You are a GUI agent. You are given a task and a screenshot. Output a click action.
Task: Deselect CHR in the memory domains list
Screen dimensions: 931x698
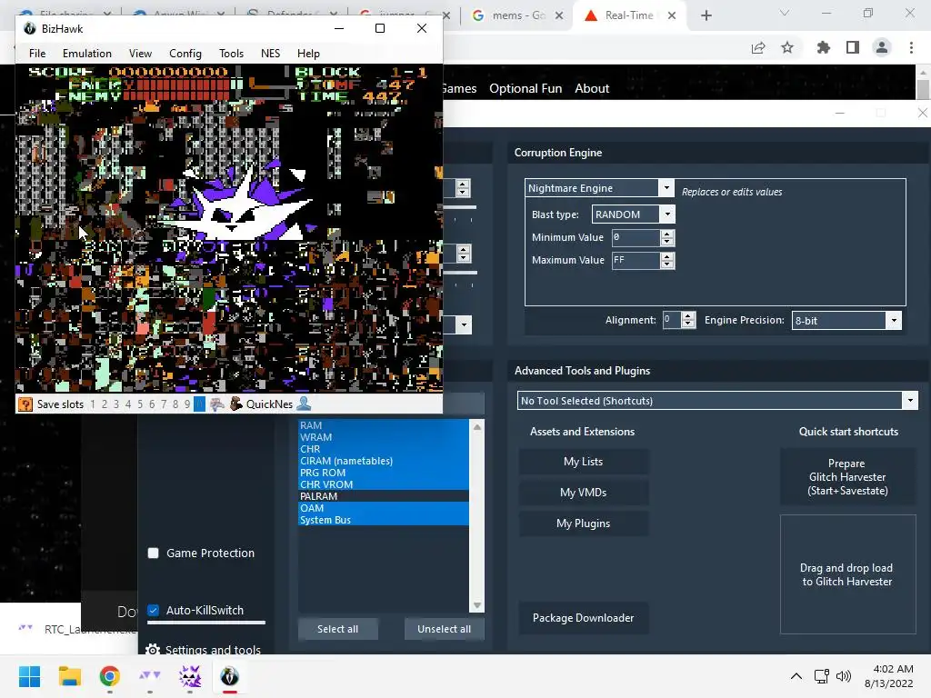[384, 449]
